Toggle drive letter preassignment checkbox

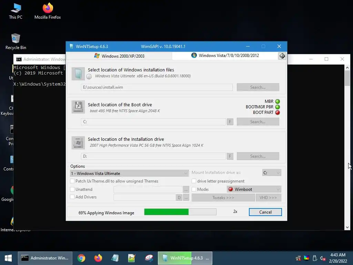coord(194,181)
